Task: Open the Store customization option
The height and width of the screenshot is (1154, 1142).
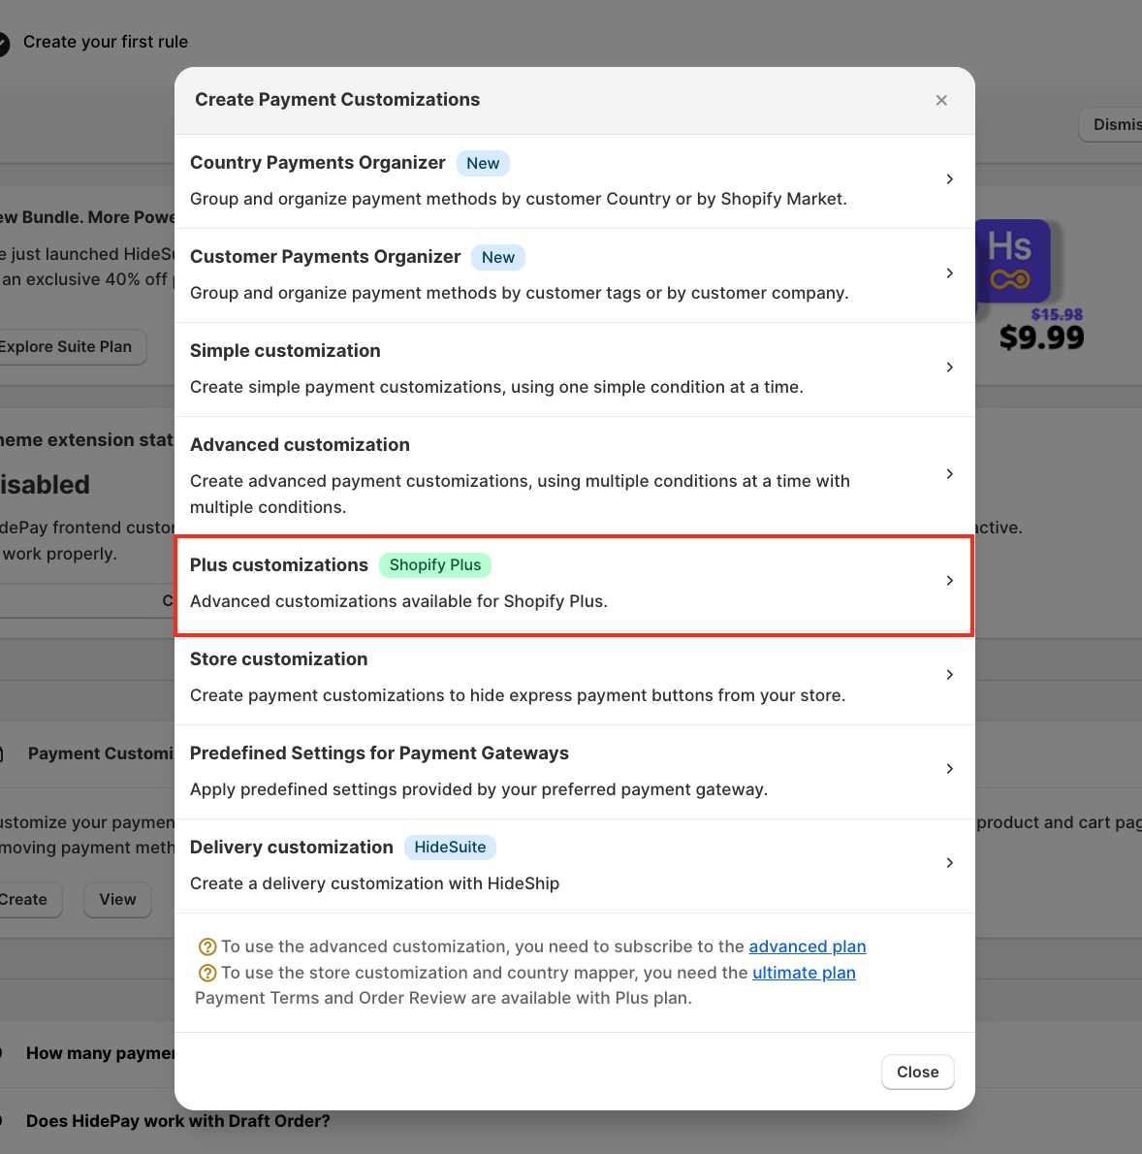Action: (x=572, y=676)
